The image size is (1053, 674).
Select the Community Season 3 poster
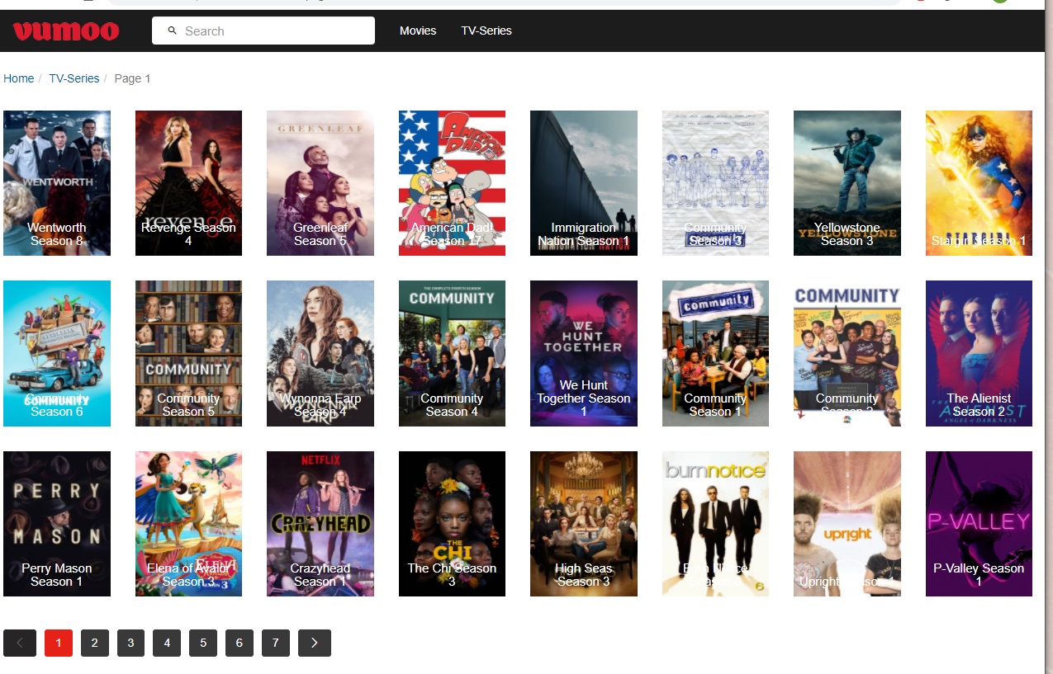pyautogui.click(x=715, y=183)
